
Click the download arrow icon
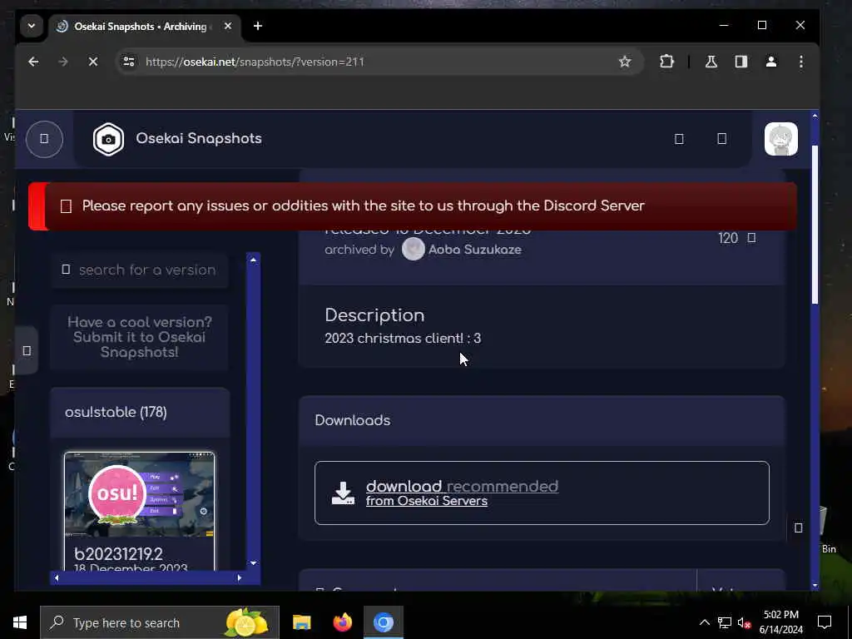[343, 493]
